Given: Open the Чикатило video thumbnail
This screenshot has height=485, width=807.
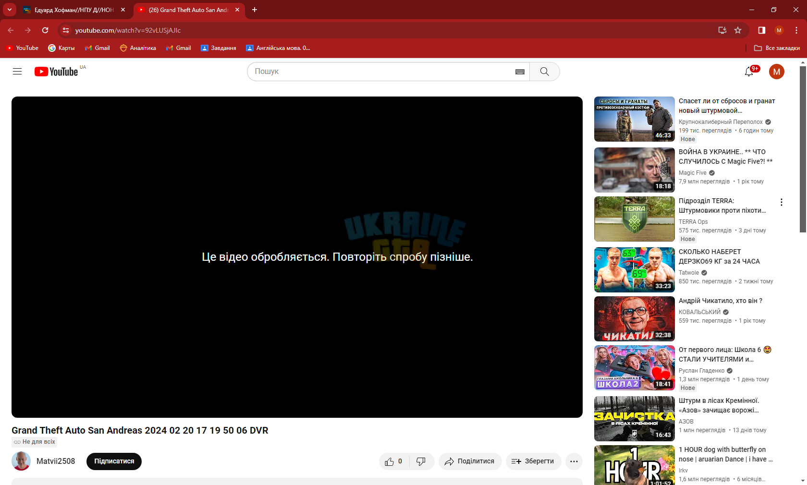Looking at the screenshot, I should pyautogui.click(x=634, y=319).
